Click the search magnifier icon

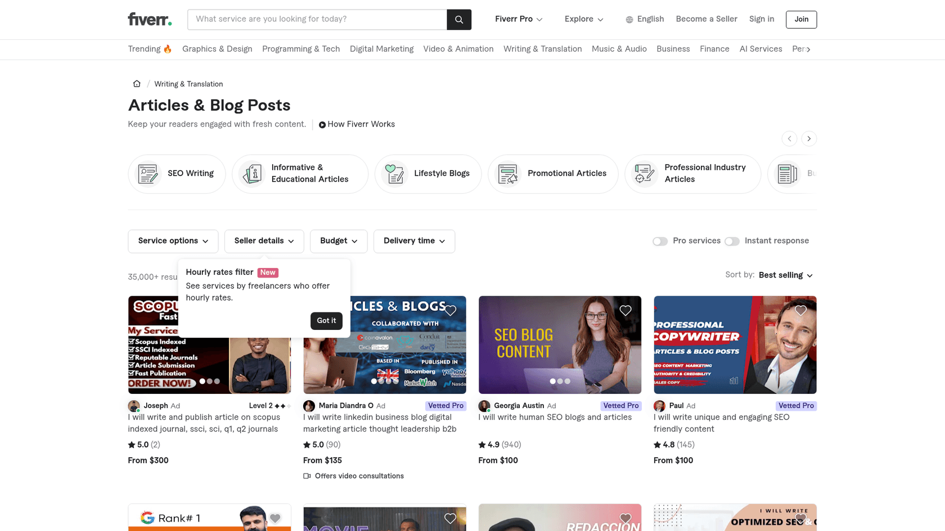coord(458,19)
